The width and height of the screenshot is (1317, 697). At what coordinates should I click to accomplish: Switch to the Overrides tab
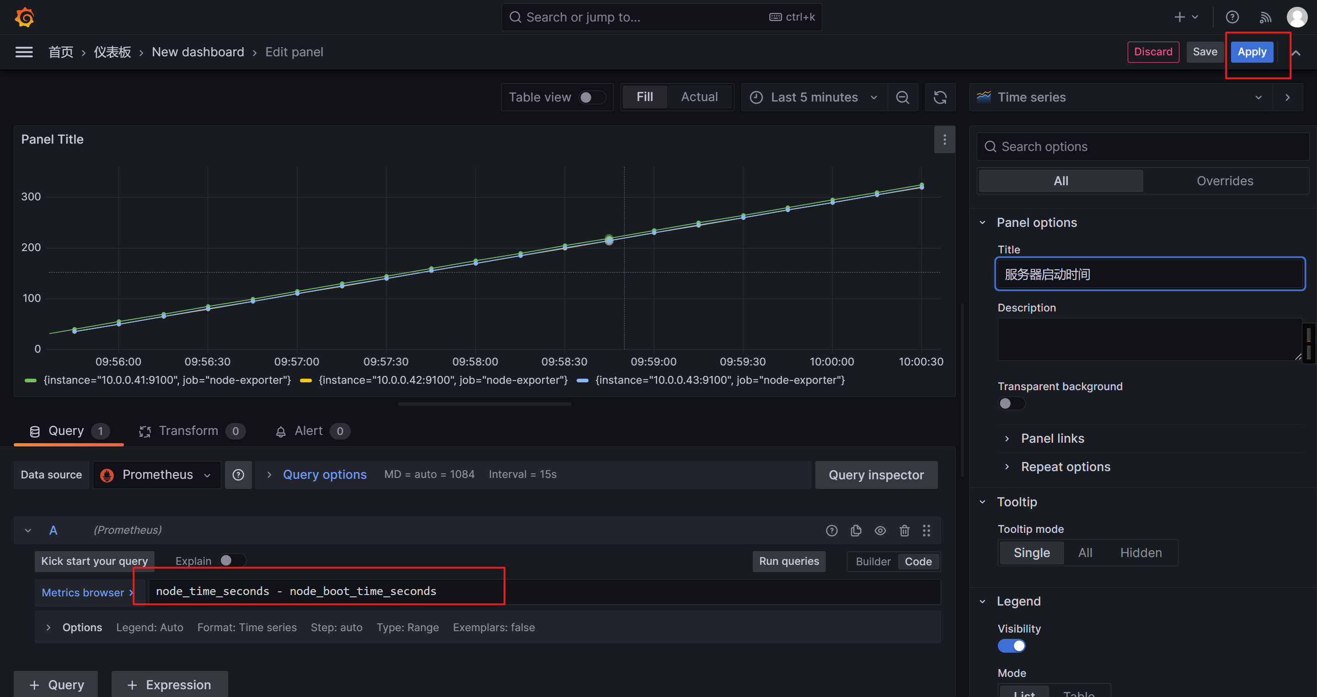[x=1225, y=181]
